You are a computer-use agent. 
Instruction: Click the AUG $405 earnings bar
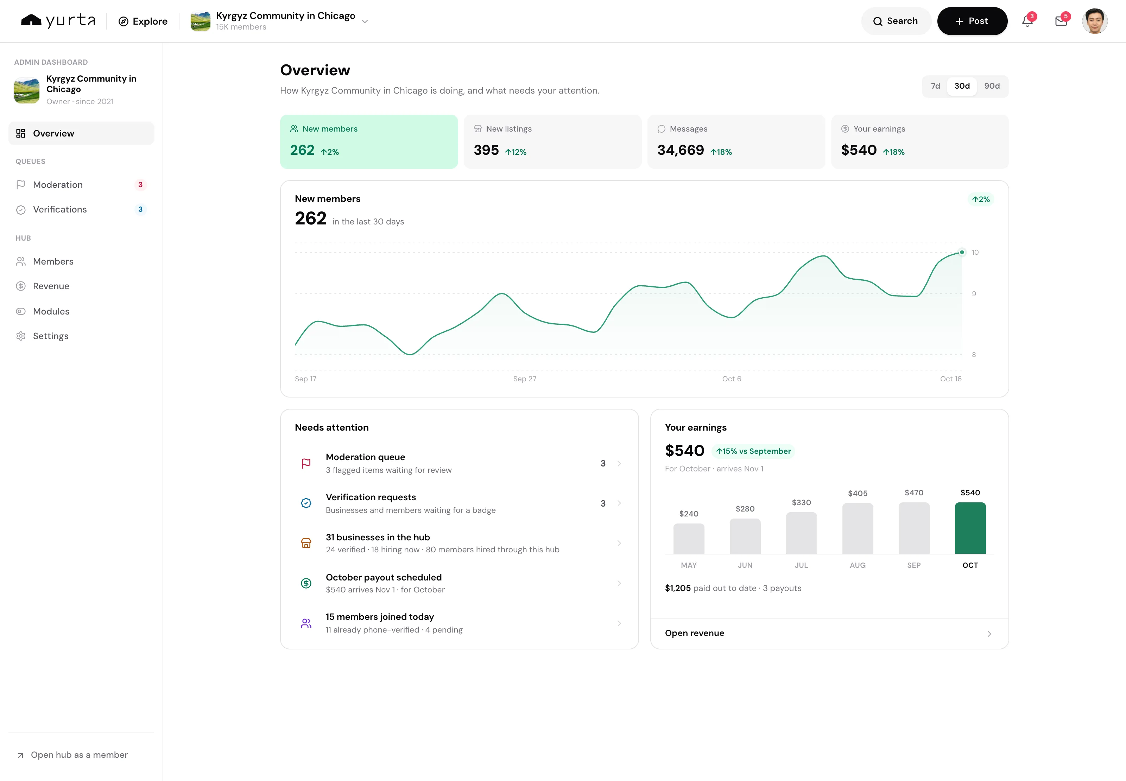point(858,528)
